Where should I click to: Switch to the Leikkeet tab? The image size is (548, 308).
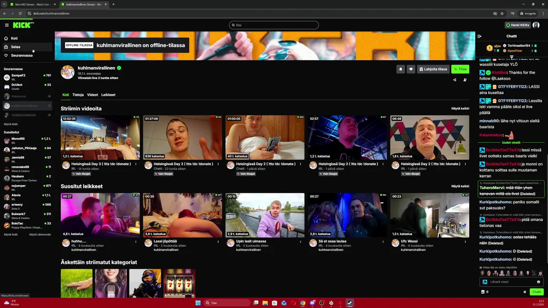pyautogui.click(x=108, y=95)
